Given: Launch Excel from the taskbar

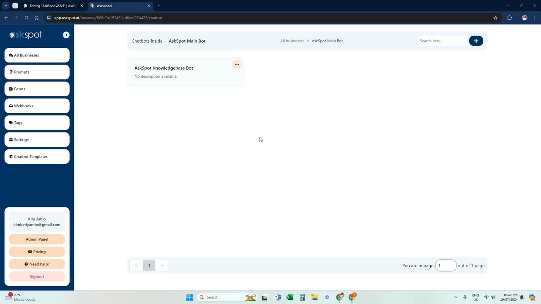Looking at the screenshot, I should tap(290, 297).
